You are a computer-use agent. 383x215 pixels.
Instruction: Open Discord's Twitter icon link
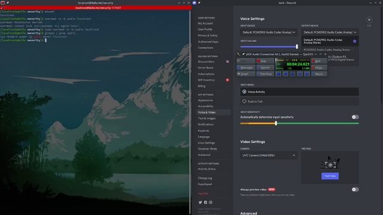point(200,202)
